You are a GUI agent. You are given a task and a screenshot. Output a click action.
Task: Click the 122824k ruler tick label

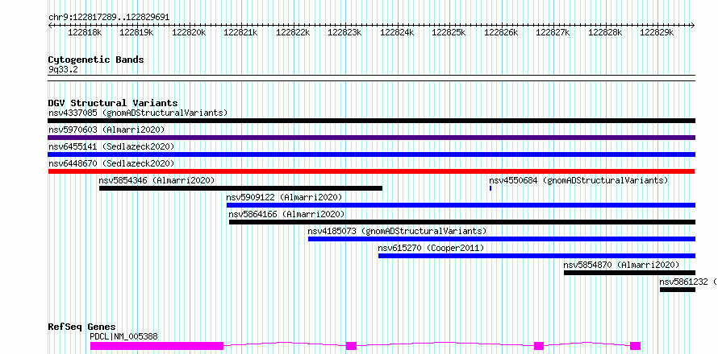[x=397, y=33]
